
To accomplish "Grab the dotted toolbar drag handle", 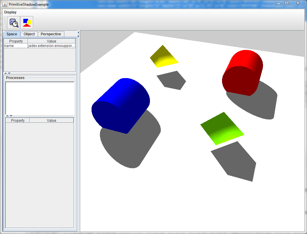I will 4,23.
